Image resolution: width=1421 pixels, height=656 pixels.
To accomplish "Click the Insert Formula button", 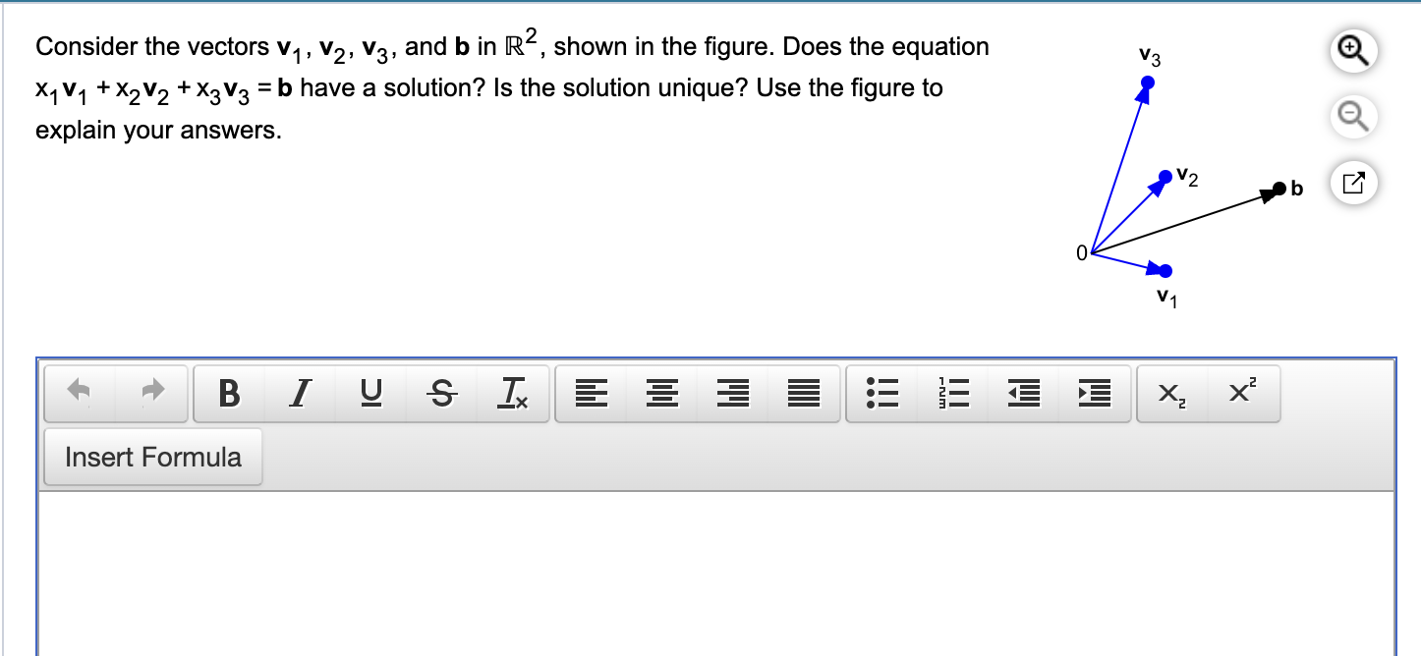I will 152,457.
